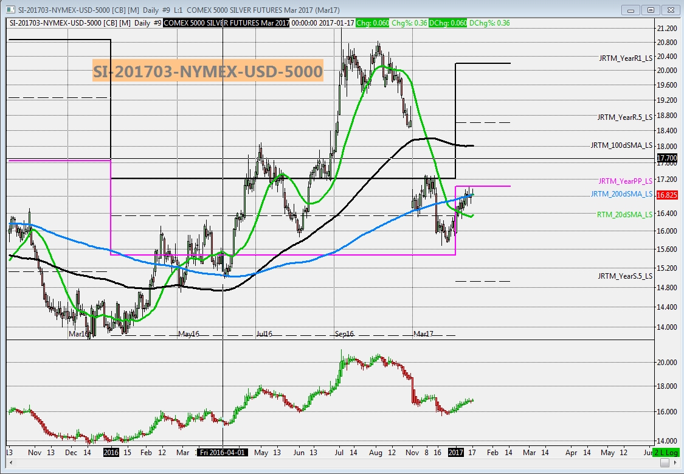Click the green 'Chg: 0.060' header field
The width and height of the screenshot is (684, 474).
[372, 23]
